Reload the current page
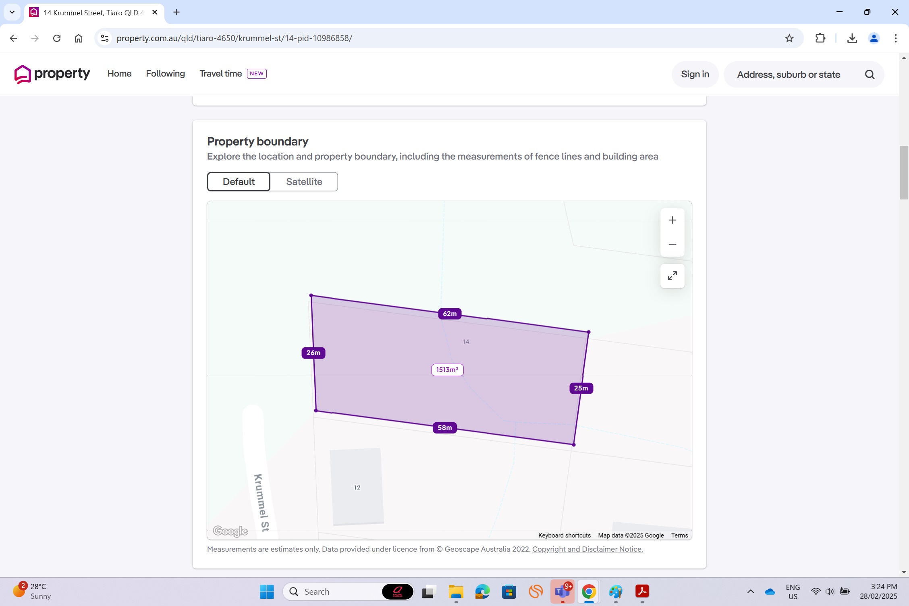Viewport: 909px width, 606px height. 57,38
